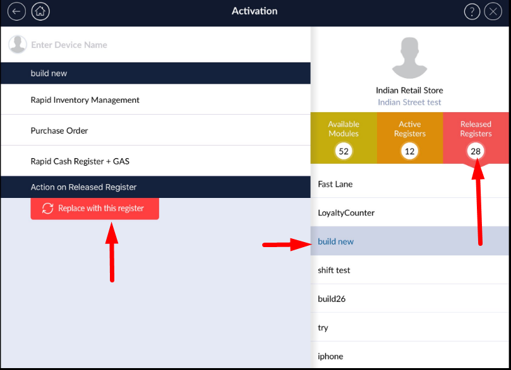
Task: Click the back arrow icon
Action: tap(16, 11)
